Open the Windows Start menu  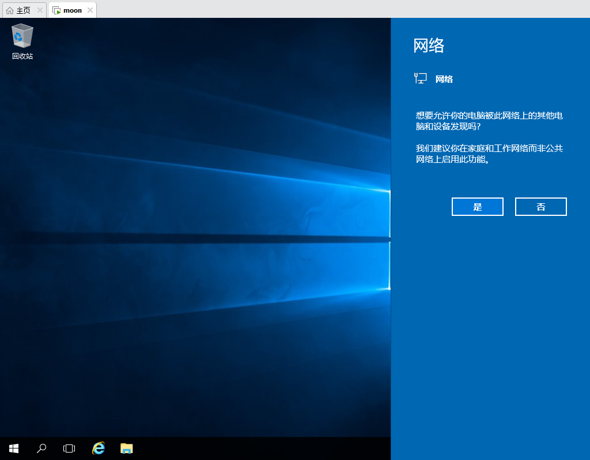(x=14, y=448)
